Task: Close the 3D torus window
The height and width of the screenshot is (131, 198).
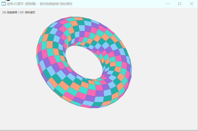Action: point(192,4)
